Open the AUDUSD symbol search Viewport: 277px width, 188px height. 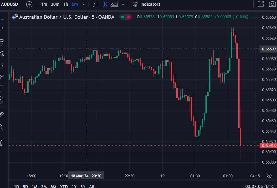tap(9, 4)
